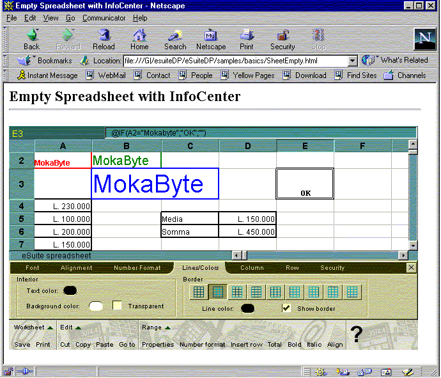
Task: Toggle the Transparent background checkbox
Action: pyautogui.click(x=117, y=305)
